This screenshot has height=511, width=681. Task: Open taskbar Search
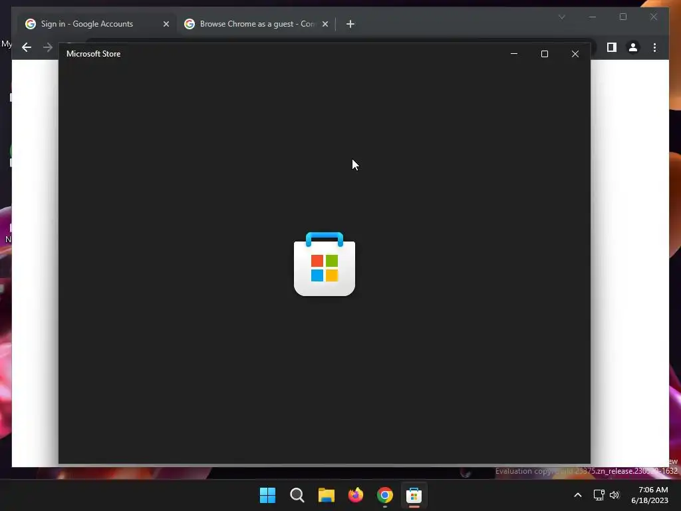tap(297, 495)
